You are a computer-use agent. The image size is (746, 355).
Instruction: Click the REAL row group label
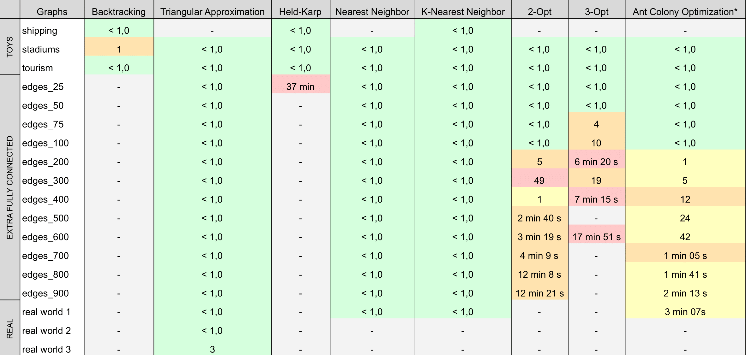[x=10, y=328]
